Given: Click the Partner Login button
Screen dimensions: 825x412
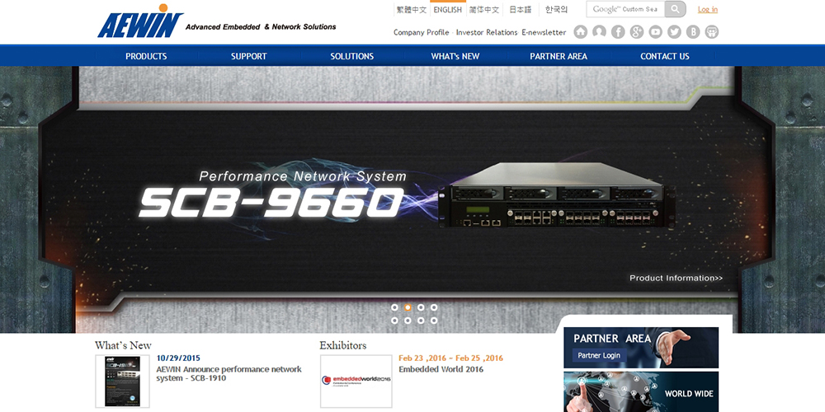Looking at the screenshot, I should [599, 355].
